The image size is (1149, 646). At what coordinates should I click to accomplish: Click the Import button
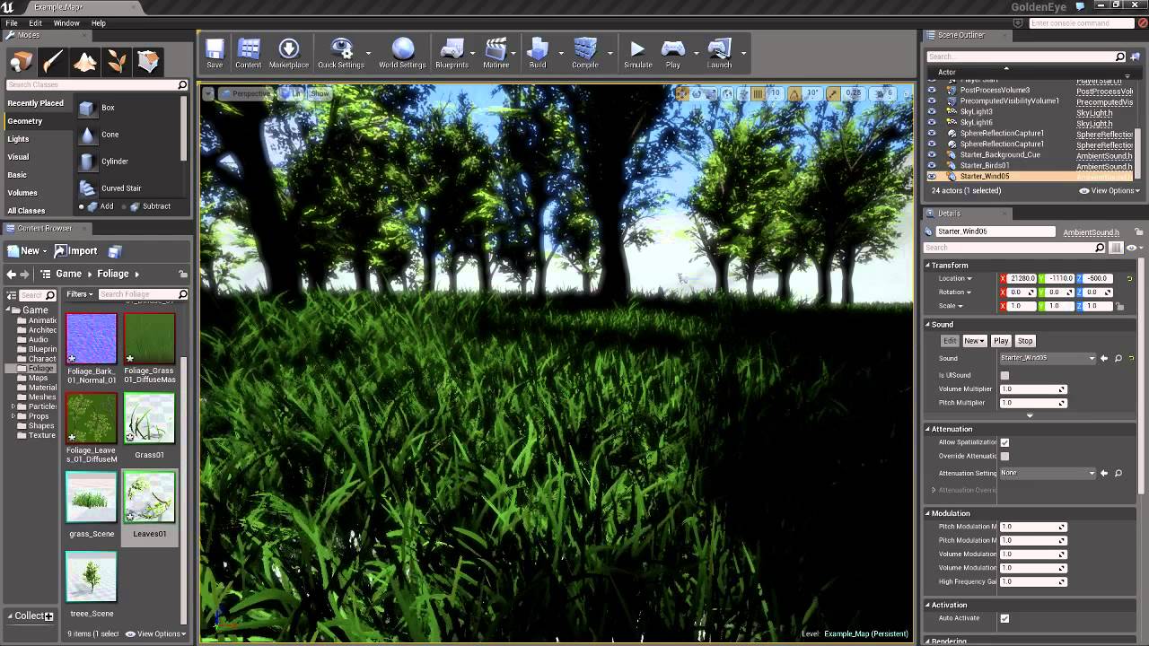[75, 251]
